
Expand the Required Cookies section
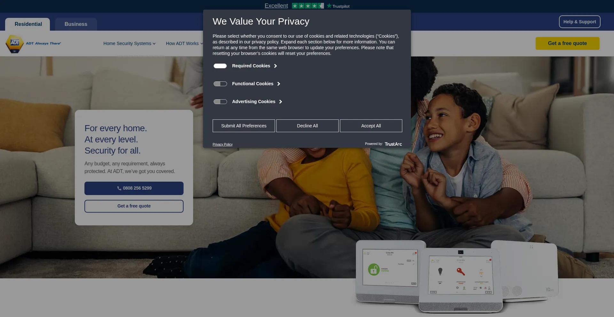[x=255, y=66]
